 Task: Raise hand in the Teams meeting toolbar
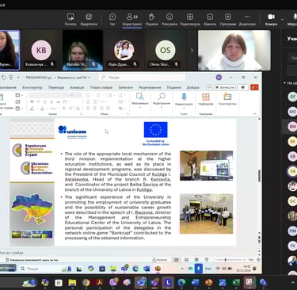tap(151, 20)
